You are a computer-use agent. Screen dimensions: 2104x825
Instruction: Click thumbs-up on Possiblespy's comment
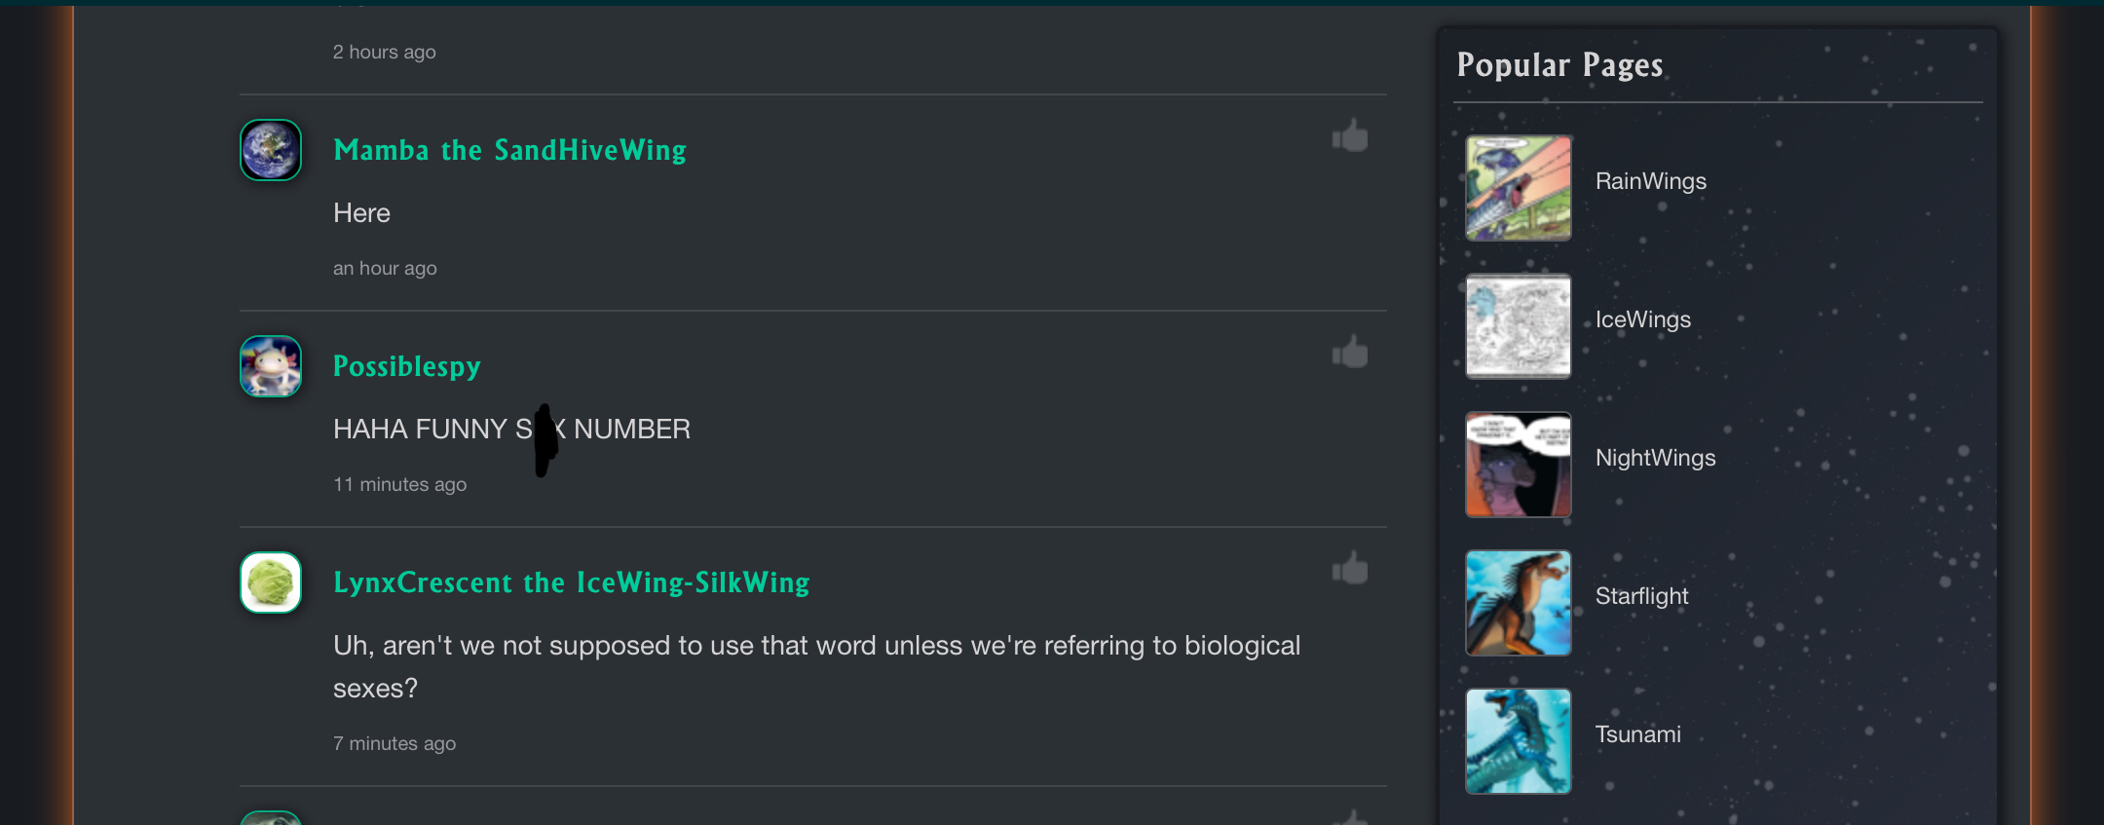(x=1350, y=353)
